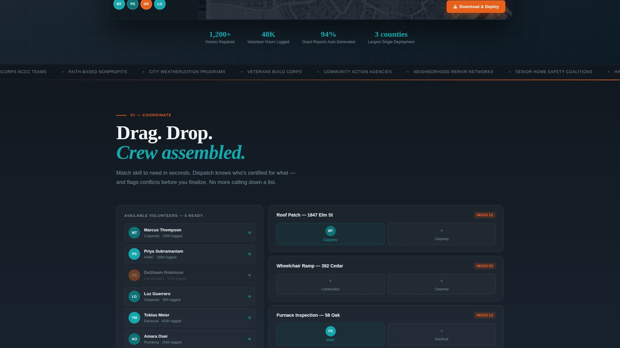Viewport: 620px width, 348px height.
Task: Click the FAITH-BASED NONPROFITS marquee item
Action: [98, 72]
